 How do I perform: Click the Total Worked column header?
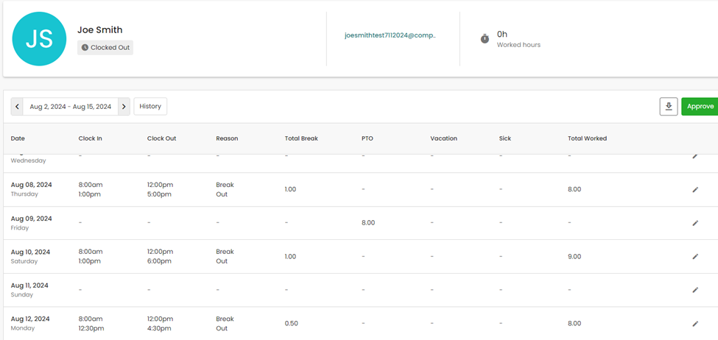click(587, 138)
